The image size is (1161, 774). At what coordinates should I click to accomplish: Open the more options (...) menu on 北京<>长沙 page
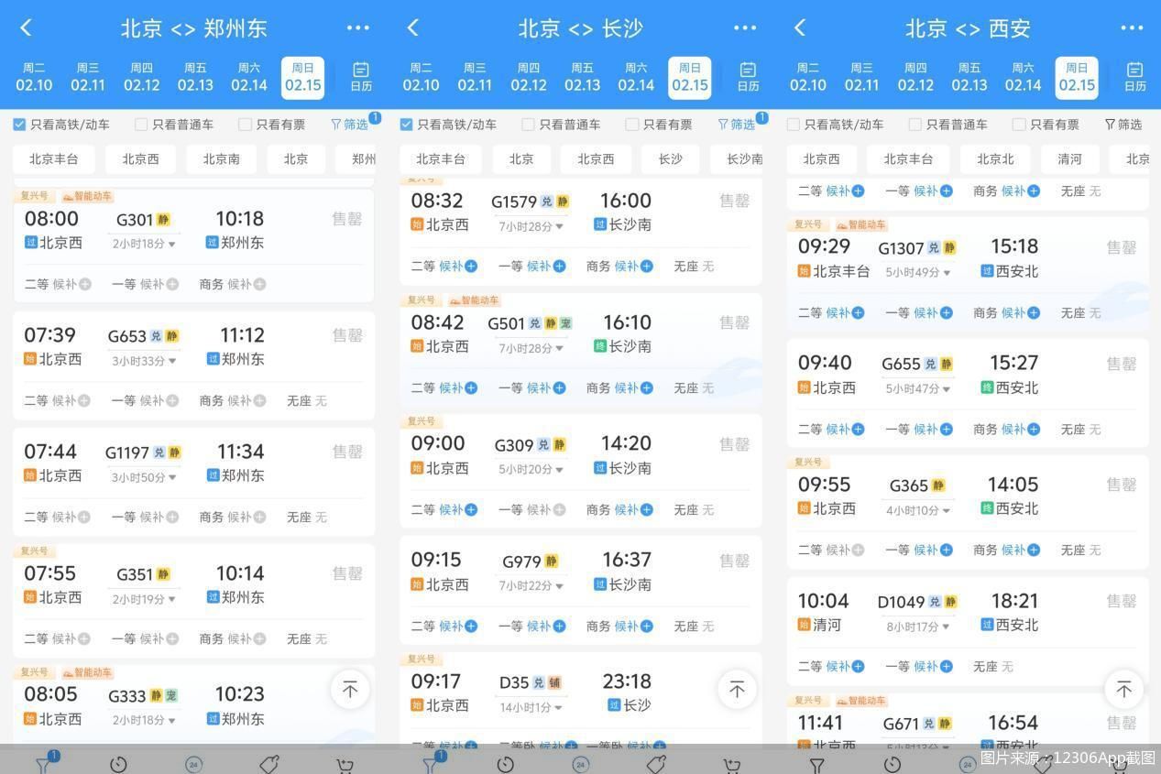[744, 28]
